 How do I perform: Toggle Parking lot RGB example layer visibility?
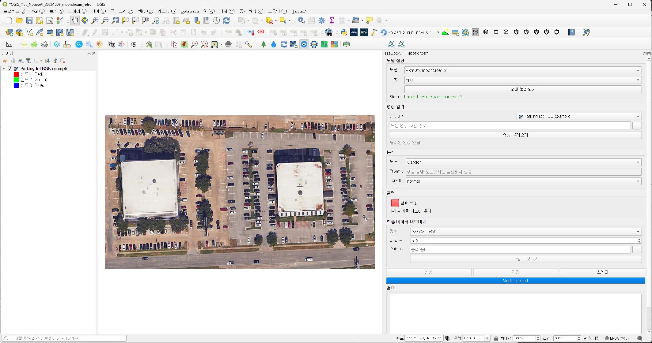(10, 69)
